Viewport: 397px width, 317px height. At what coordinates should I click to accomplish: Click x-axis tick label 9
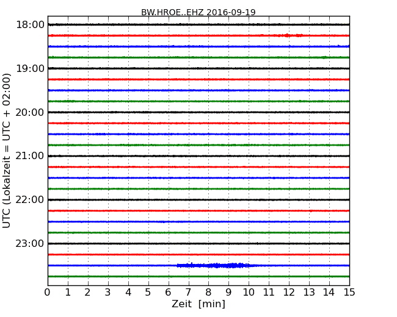pos(228,293)
